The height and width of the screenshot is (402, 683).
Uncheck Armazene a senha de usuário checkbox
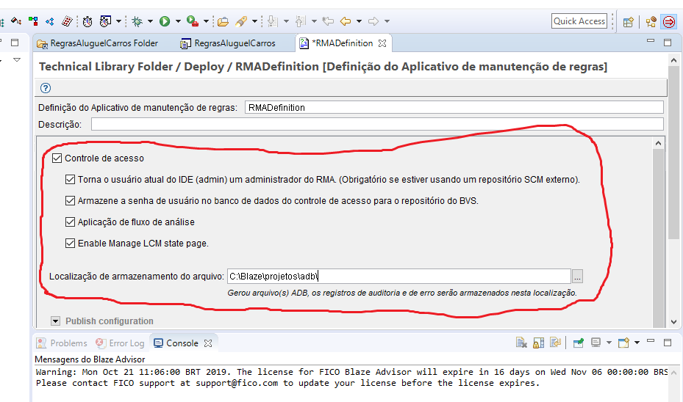pyautogui.click(x=70, y=201)
